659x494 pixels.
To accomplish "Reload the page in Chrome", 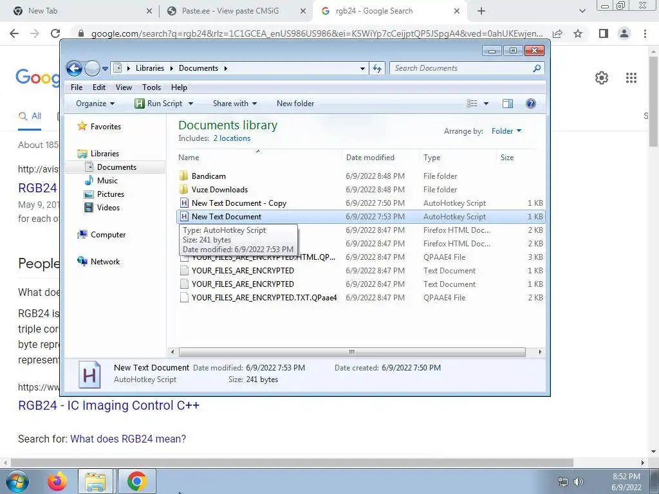I will click(x=55, y=33).
